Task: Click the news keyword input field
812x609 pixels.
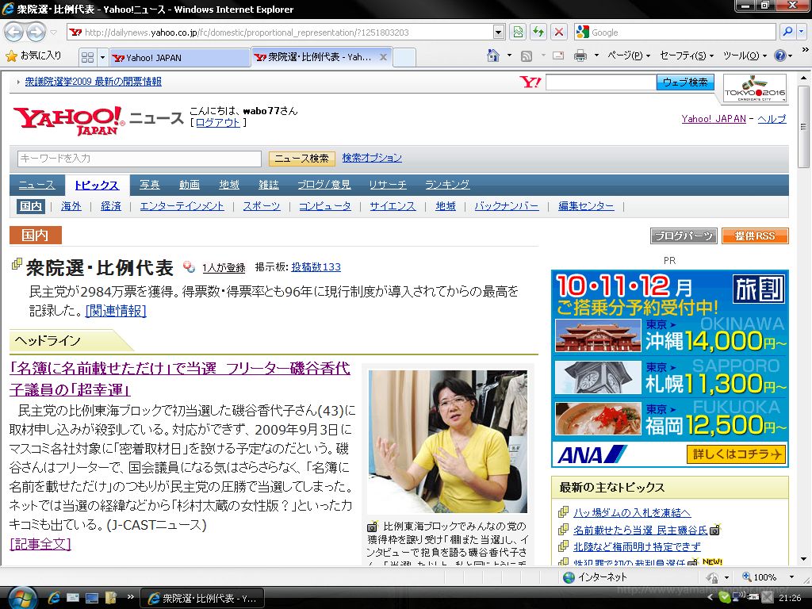Action: pos(140,159)
